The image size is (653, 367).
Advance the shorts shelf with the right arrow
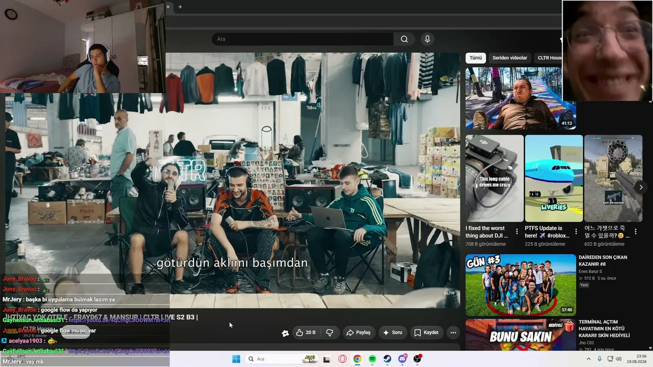tap(641, 187)
